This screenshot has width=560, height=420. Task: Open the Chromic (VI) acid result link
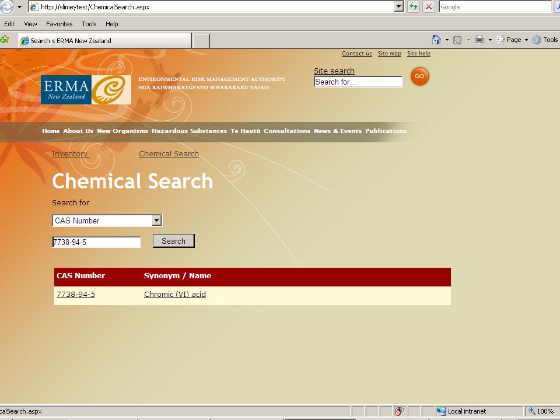pos(174,294)
